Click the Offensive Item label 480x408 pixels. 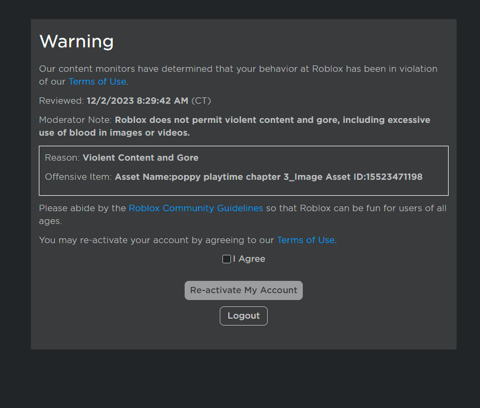click(x=78, y=177)
